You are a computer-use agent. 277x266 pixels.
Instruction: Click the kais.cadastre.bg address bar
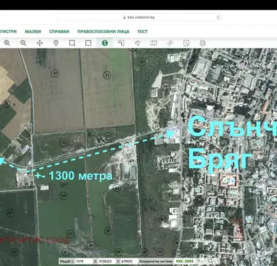click(138, 17)
